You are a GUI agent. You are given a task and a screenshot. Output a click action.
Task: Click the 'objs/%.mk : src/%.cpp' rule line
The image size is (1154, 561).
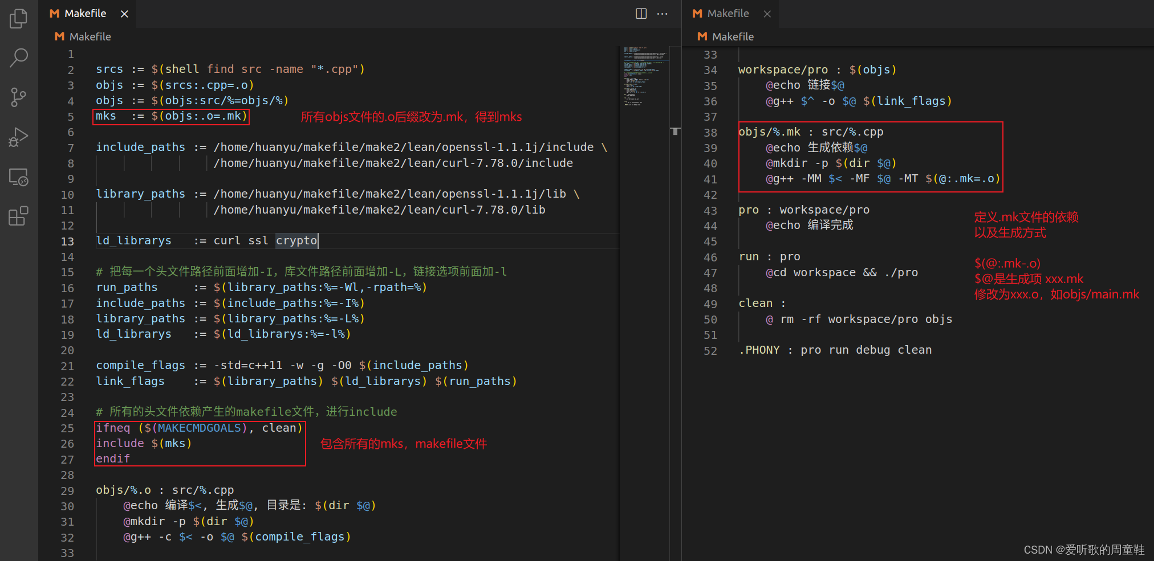point(810,132)
